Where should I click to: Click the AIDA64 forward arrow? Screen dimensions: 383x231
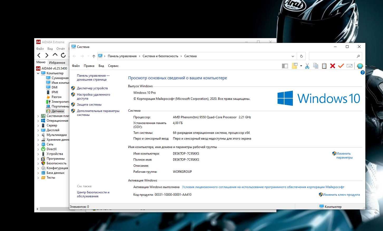[47, 55]
